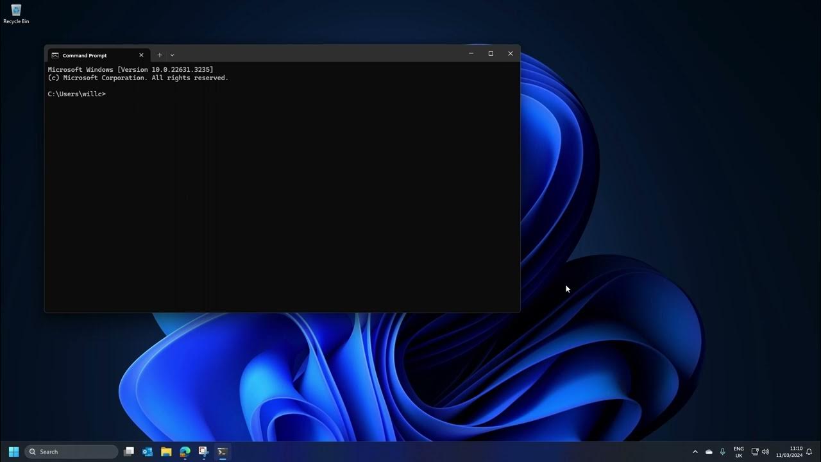The width and height of the screenshot is (821, 462).
Task: Click the C:\Users\willc> prompt line
Action: pyautogui.click(x=77, y=94)
